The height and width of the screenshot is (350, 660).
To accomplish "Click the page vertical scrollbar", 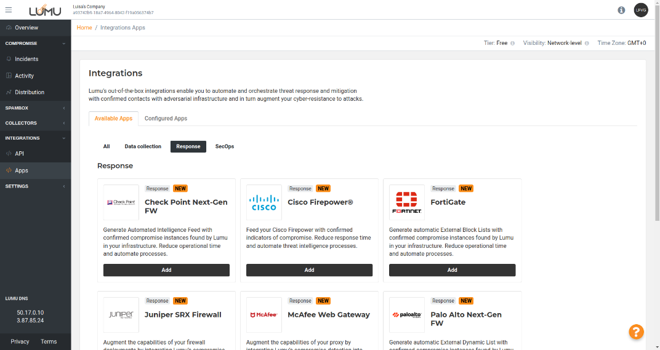I will (656, 123).
